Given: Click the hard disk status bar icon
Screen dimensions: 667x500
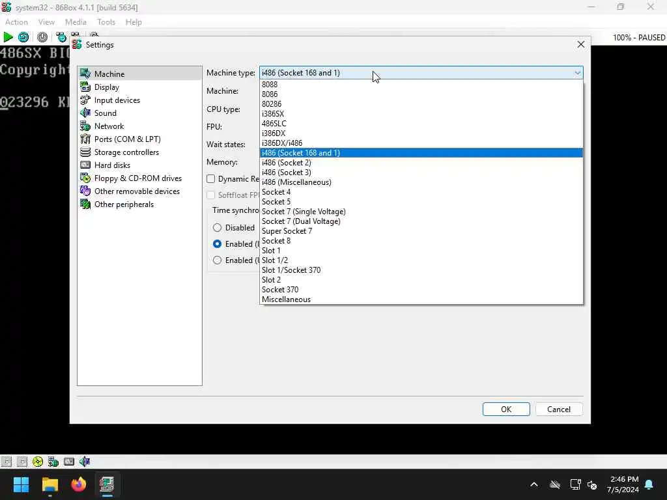Looking at the screenshot, I should tap(69, 462).
